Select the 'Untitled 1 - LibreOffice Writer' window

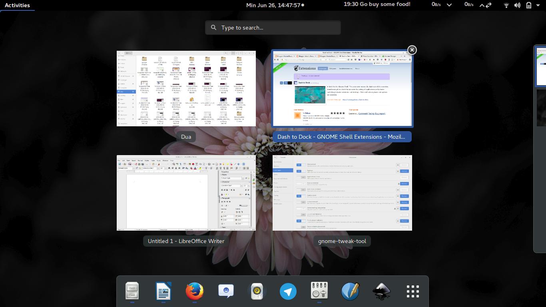tap(186, 193)
